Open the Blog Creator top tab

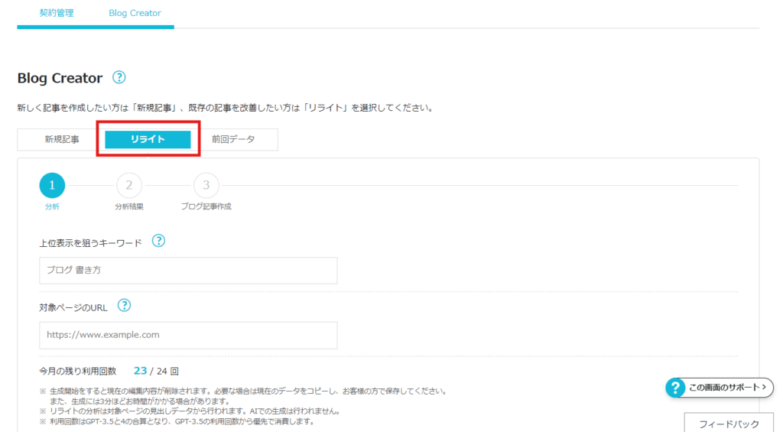135,14
